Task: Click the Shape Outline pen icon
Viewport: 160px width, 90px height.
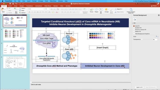Action: tap(115, 12)
